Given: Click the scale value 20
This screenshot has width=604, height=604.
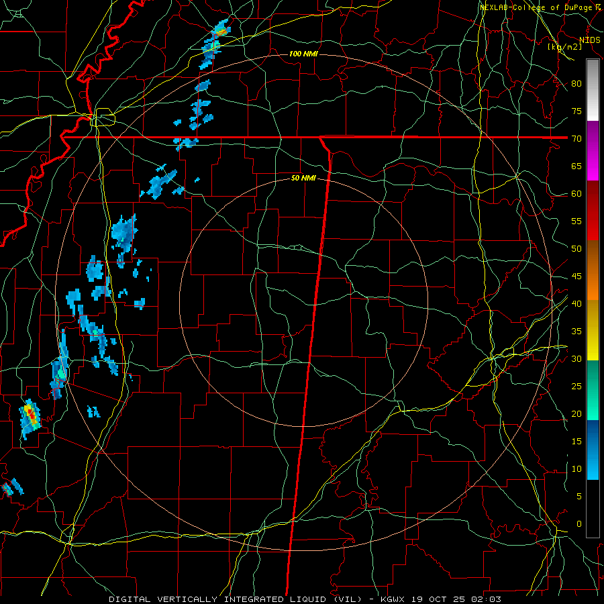Looking at the screenshot, I should (576, 414).
